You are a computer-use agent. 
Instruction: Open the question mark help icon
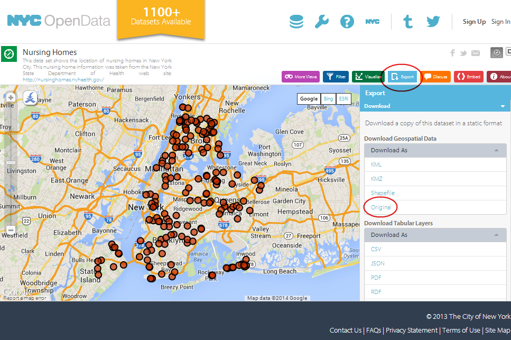[x=347, y=22]
